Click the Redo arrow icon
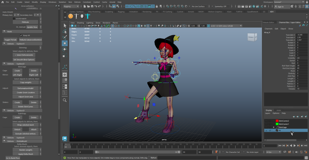This screenshot has width=309, height=160. pos(99,7)
